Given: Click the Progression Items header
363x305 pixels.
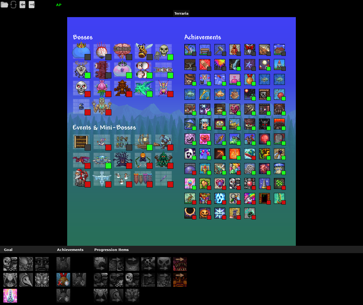Looking at the screenshot, I should tap(111, 250).
